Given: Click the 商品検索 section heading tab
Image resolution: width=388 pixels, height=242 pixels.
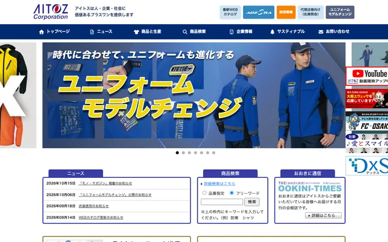Looking at the screenshot, I should pyautogui.click(x=230, y=174).
